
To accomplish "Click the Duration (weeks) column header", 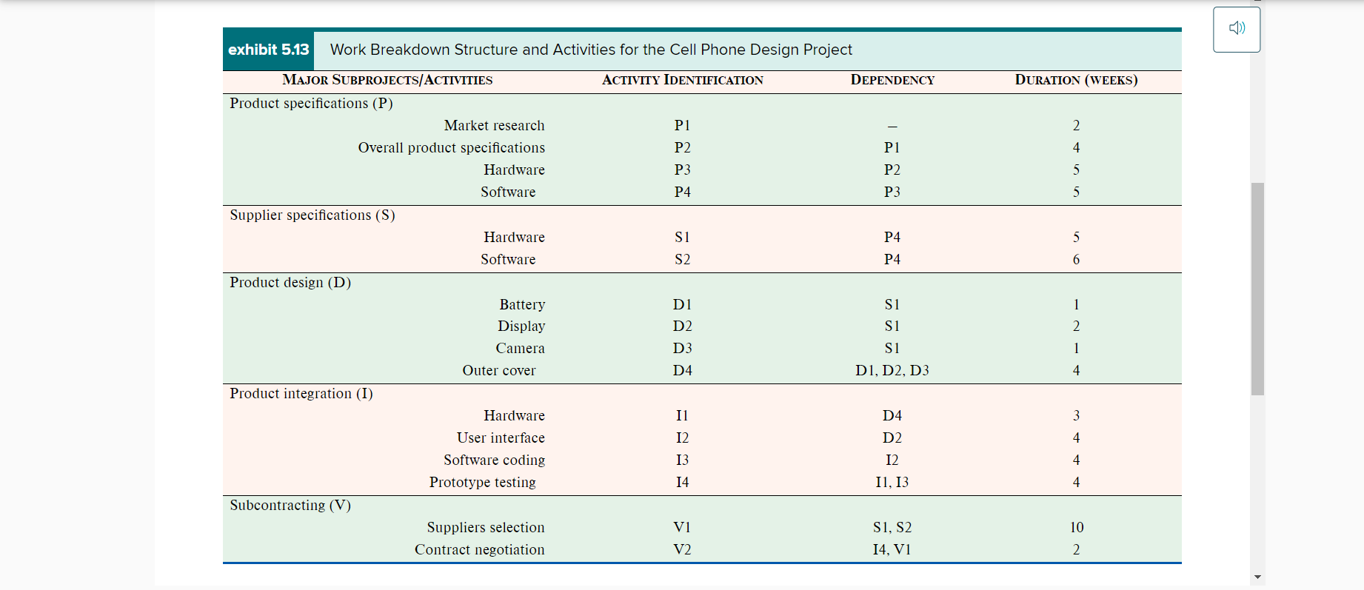I will click(1075, 80).
